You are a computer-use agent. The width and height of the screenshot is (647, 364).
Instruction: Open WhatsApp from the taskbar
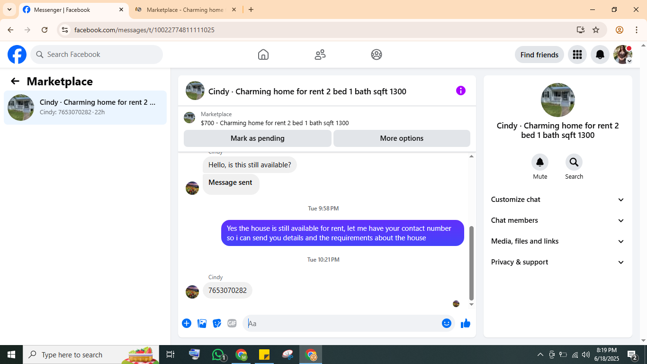coord(218,355)
